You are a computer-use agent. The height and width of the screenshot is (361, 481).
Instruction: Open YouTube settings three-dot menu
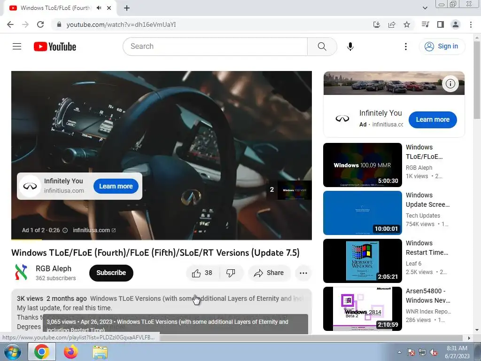405,47
